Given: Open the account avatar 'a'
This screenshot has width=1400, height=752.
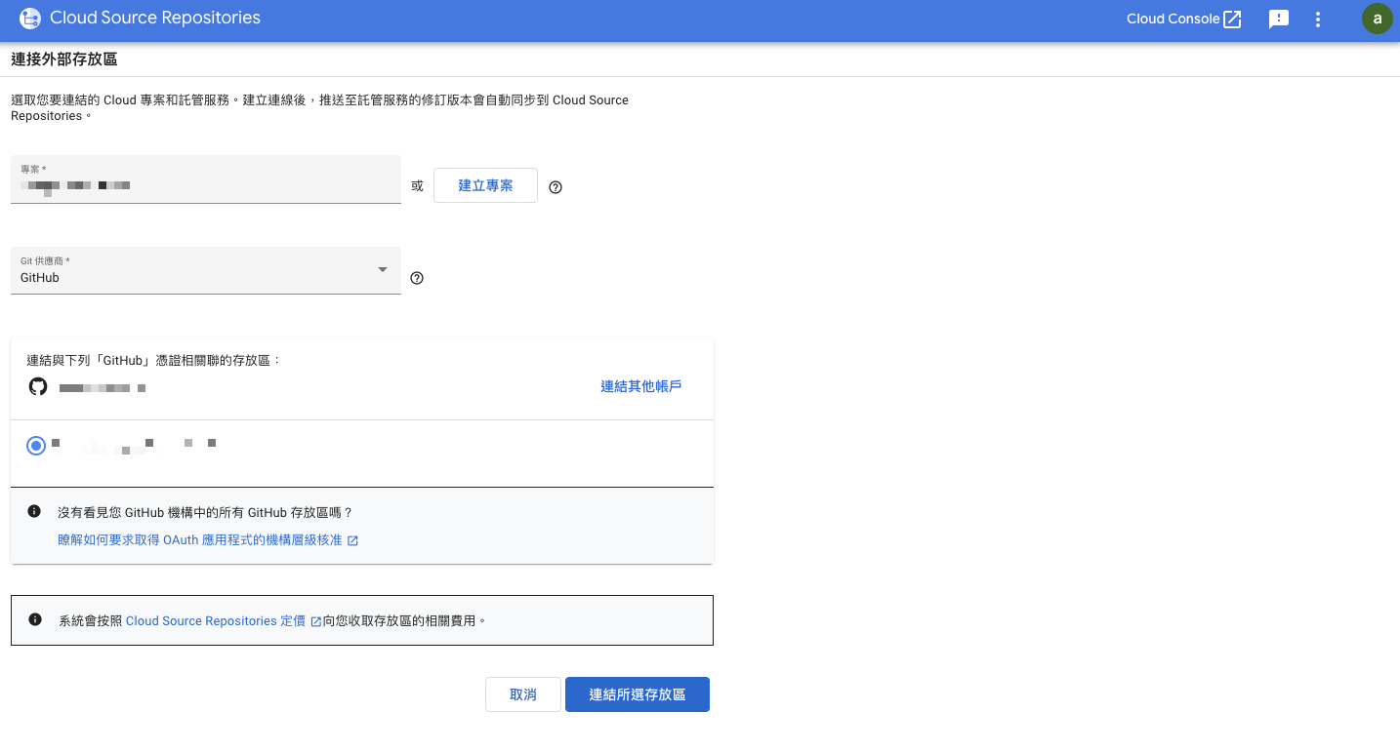Looking at the screenshot, I should pyautogui.click(x=1378, y=19).
